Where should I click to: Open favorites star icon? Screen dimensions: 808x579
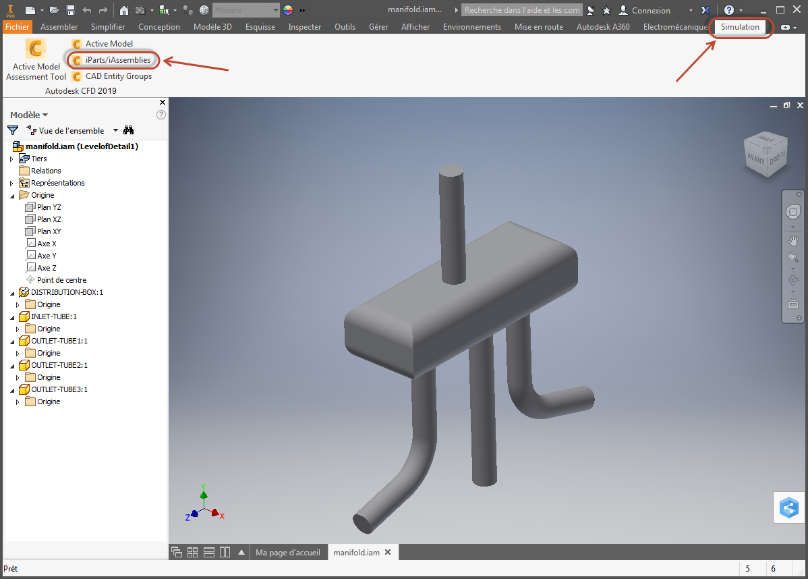click(x=606, y=10)
